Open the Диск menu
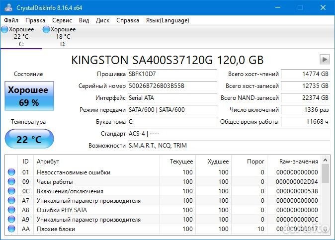The image size is (335, 240). click(102, 20)
